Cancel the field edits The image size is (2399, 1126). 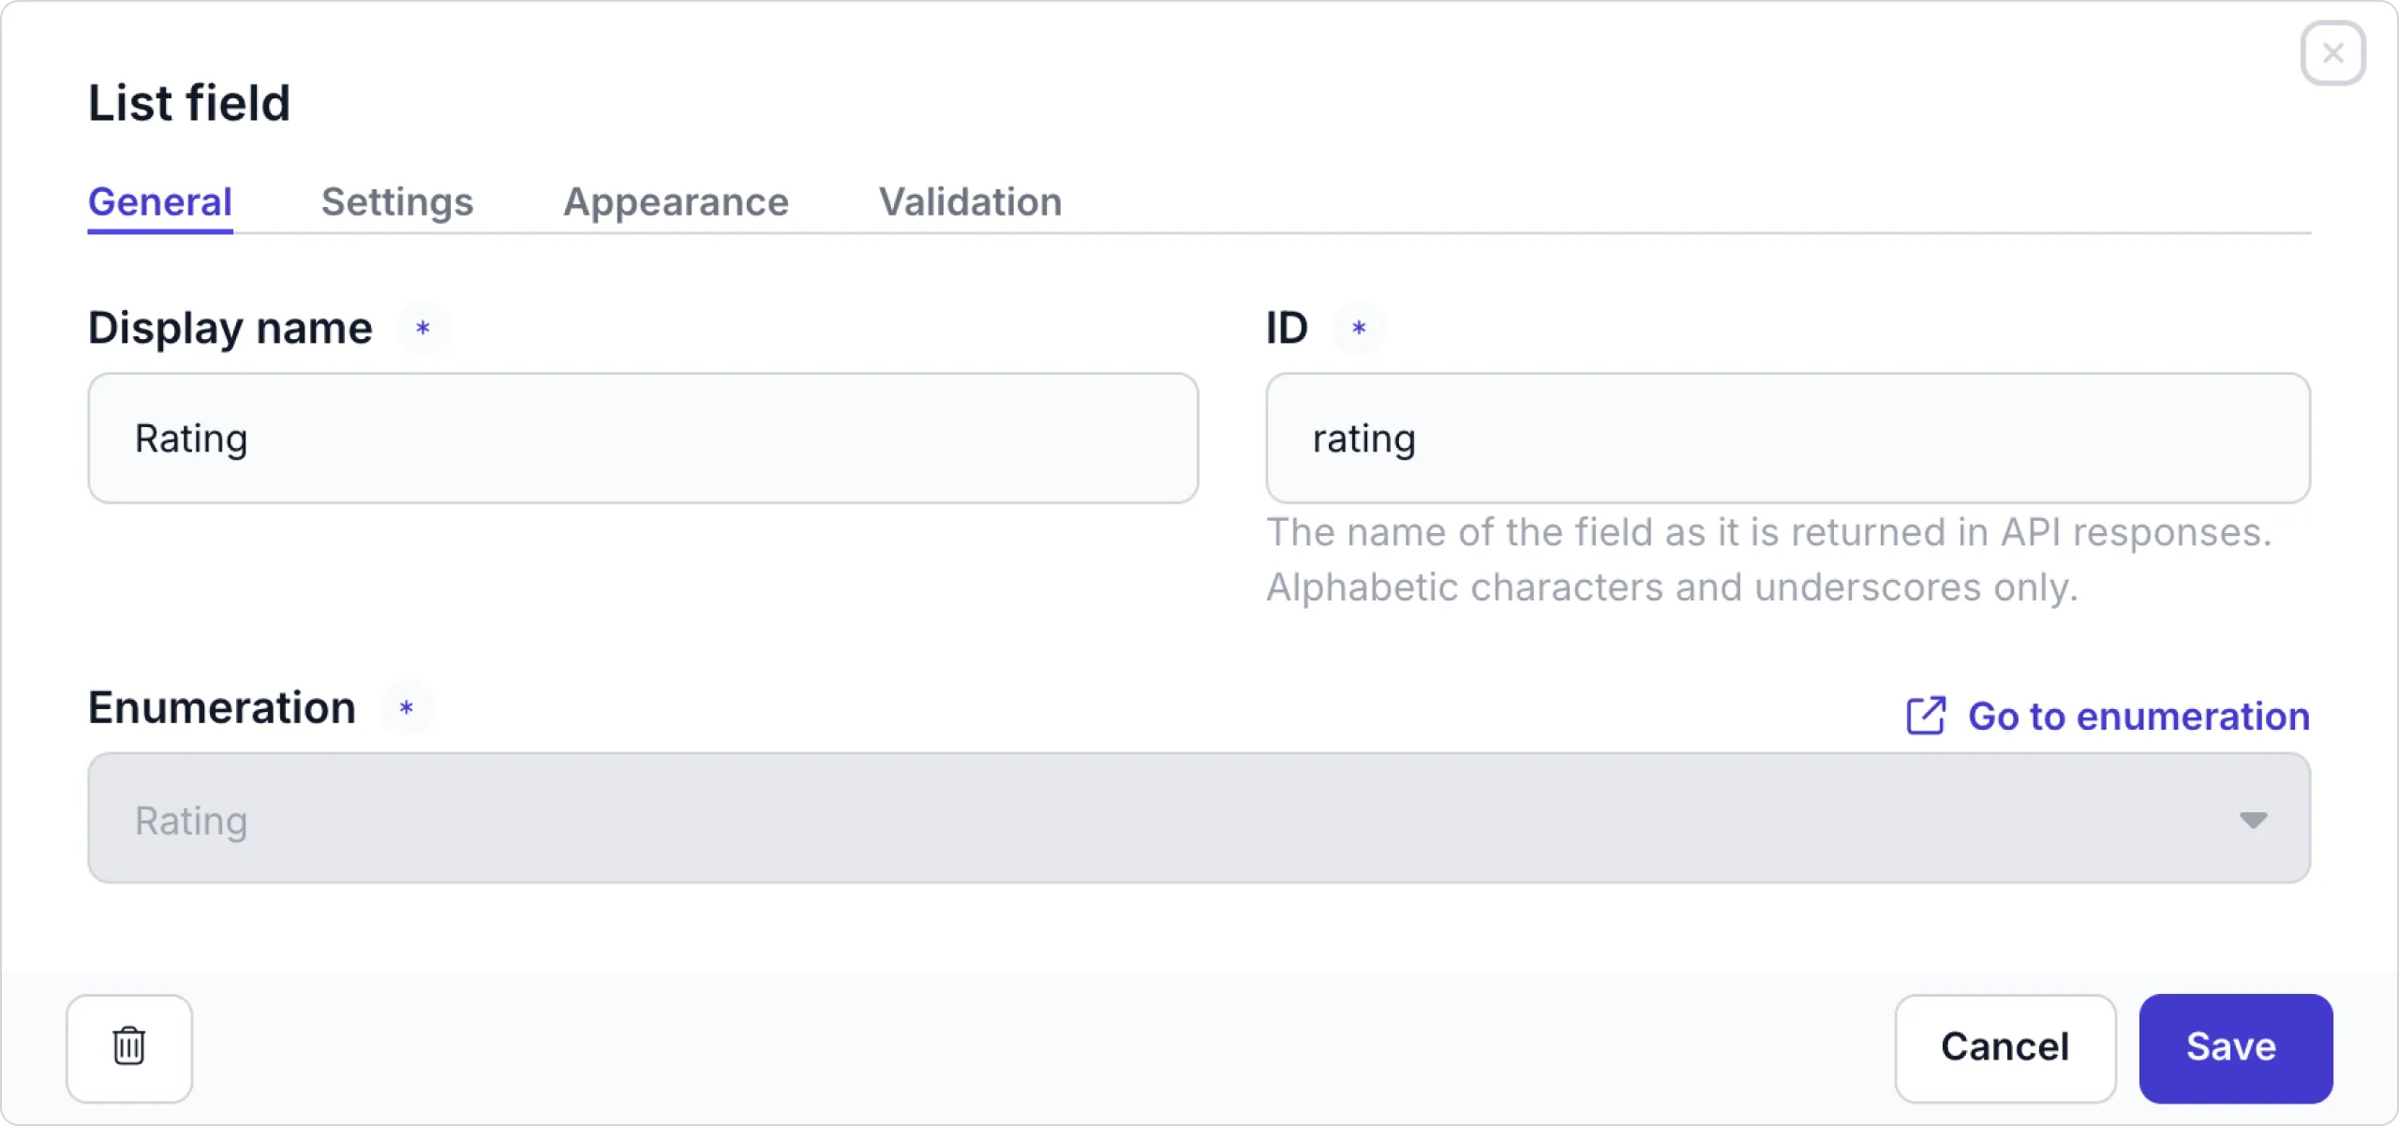pyautogui.click(x=2005, y=1047)
